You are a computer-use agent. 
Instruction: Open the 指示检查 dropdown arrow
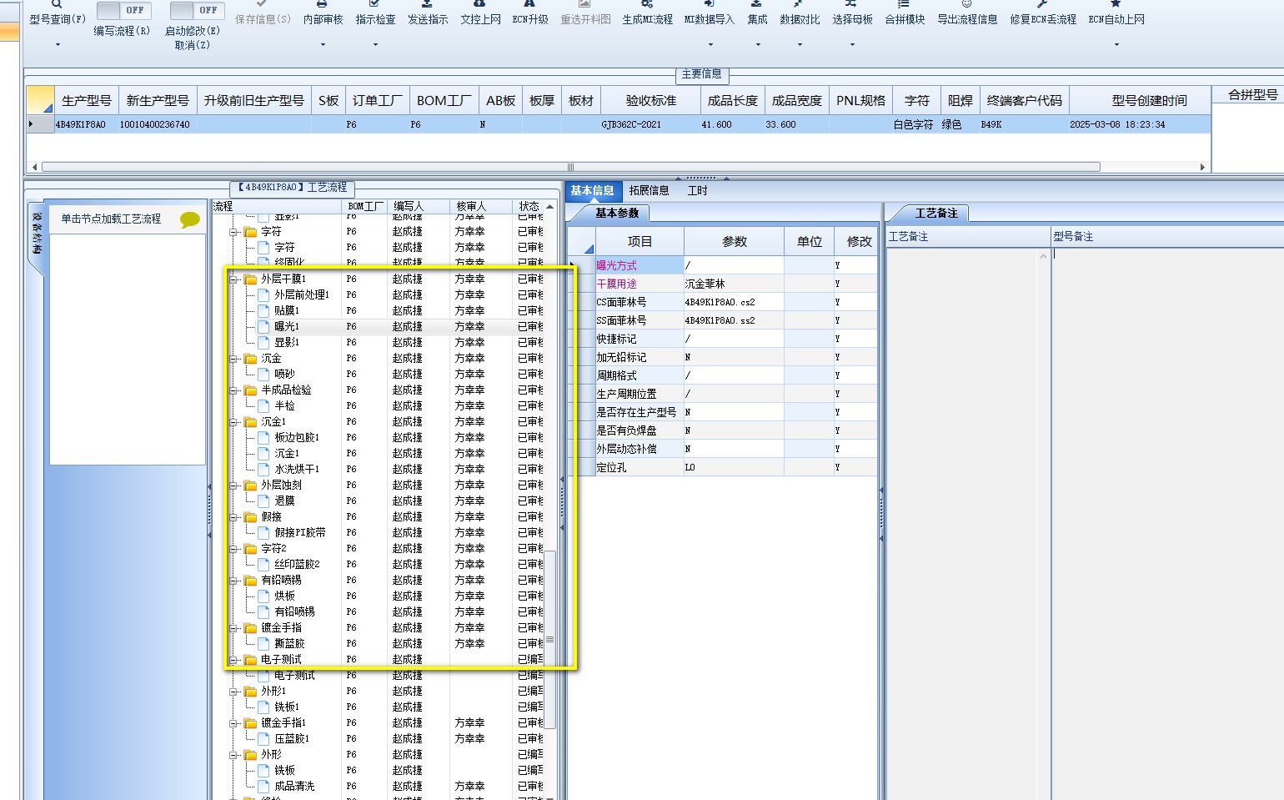coord(375,44)
